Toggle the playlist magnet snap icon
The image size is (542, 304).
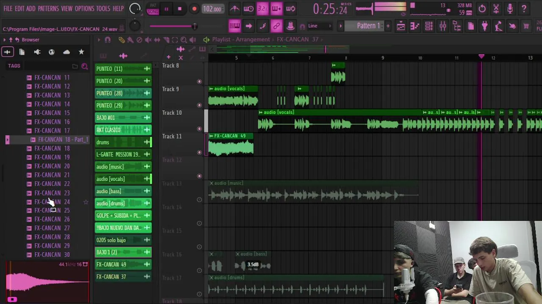click(108, 40)
